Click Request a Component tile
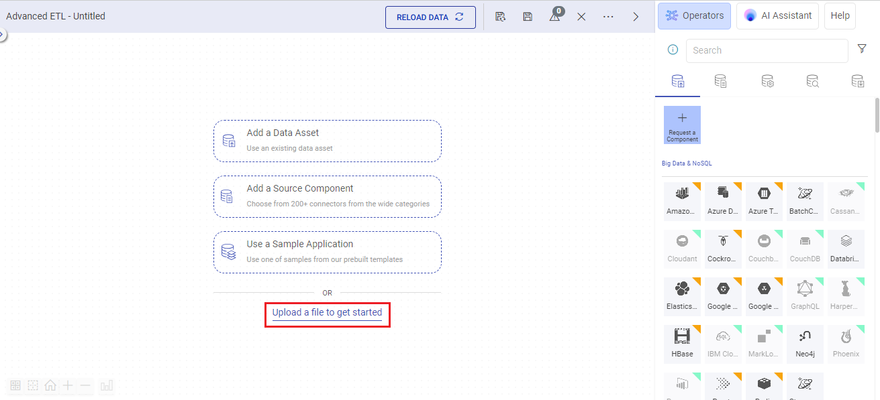Viewport: 880px width, 400px height. [682, 125]
